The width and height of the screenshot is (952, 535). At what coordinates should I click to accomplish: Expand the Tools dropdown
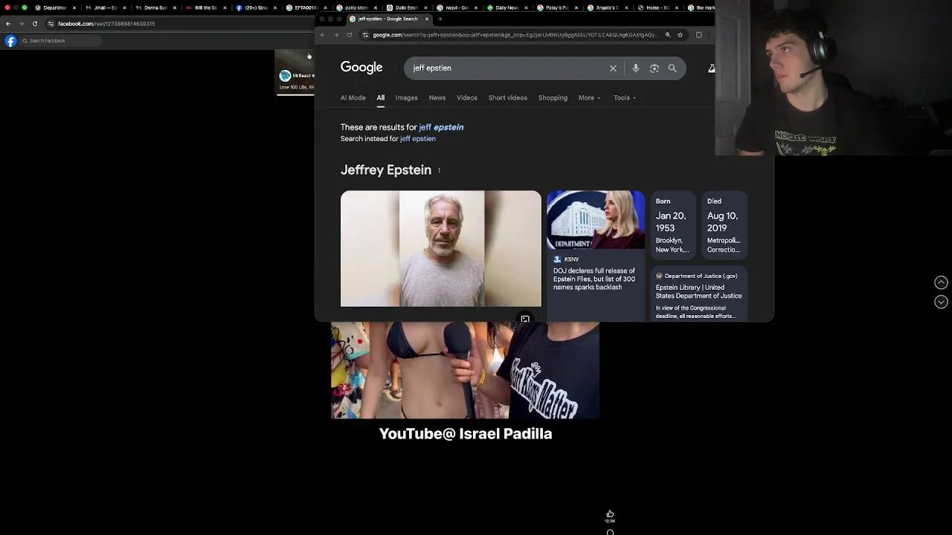[x=624, y=98]
